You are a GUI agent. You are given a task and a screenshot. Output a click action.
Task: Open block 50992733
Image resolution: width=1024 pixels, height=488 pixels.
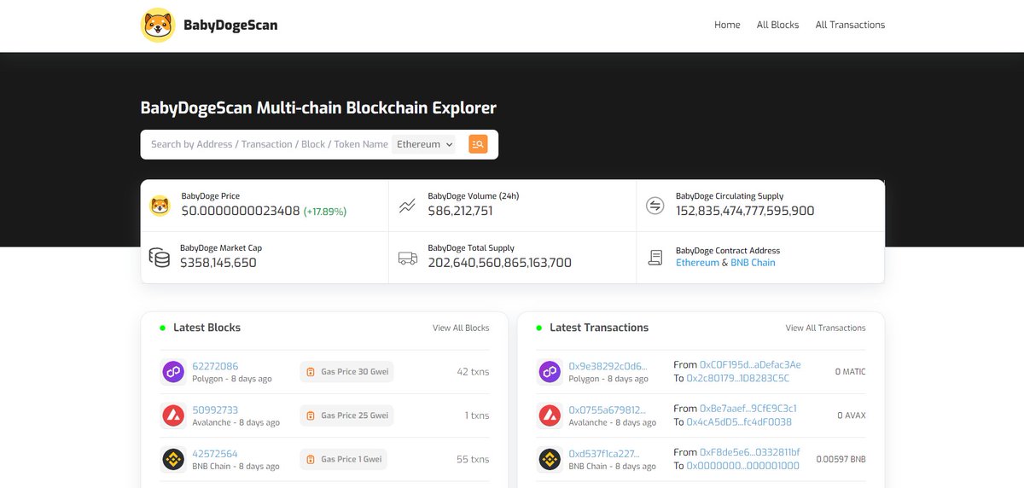click(x=215, y=410)
